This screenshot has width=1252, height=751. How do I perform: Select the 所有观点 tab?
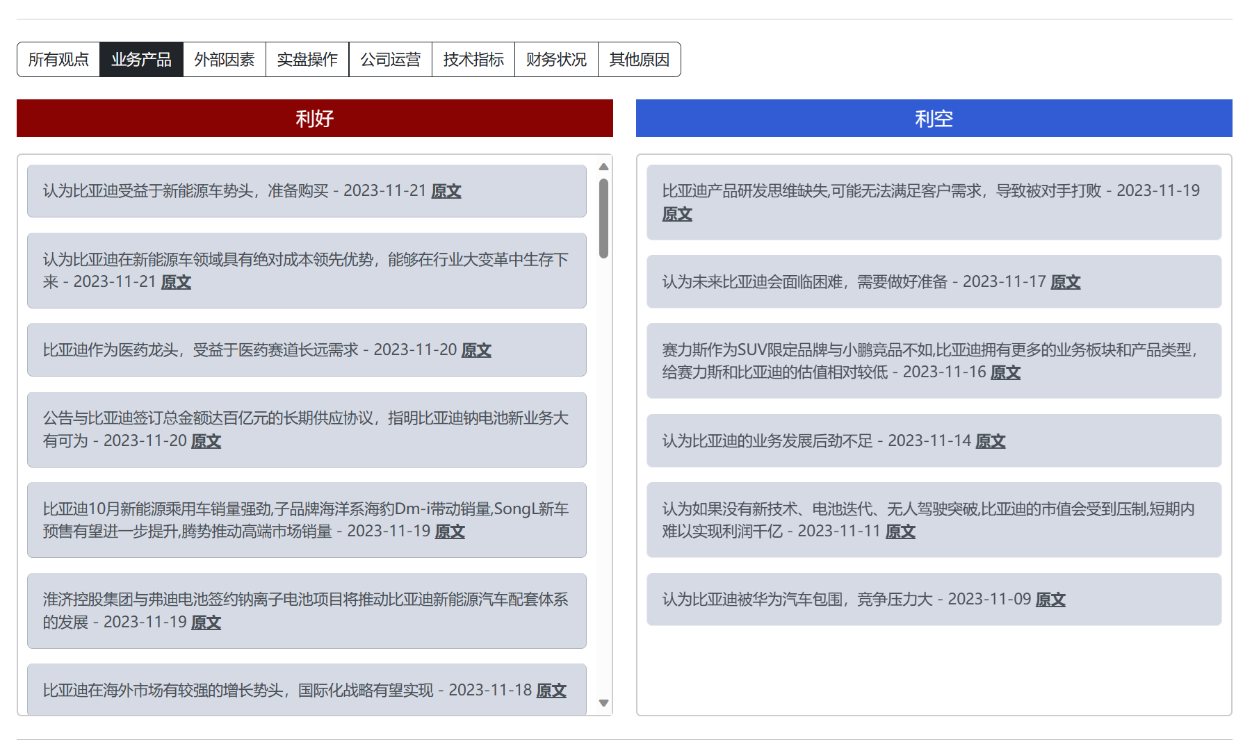coord(58,60)
